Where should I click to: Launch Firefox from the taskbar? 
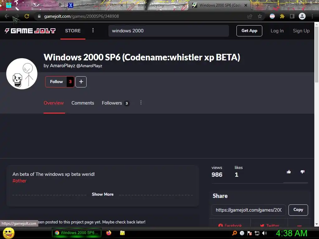(x=109, y=233)
